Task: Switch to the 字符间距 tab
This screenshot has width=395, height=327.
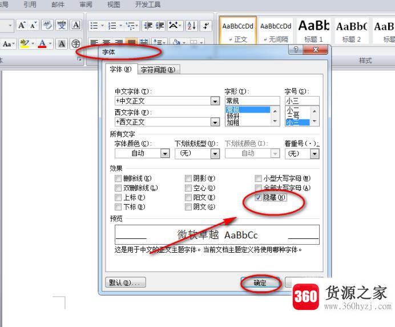Action: click(x=158, y=70)
